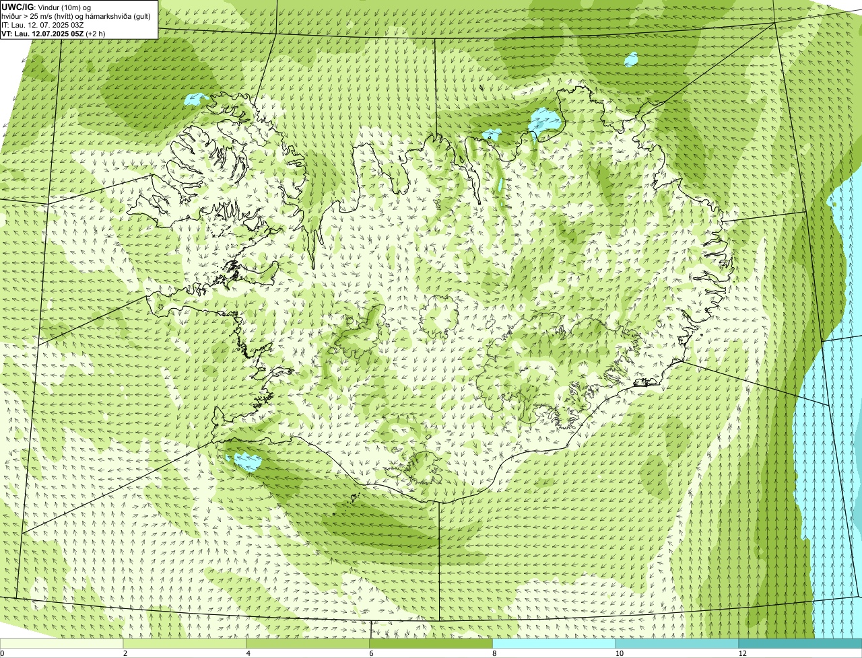The height and width of the screenshot is (658, 862).
Task: Click the "IT: Lau. 12. 07. 2025 03Z" line
Action: [43, 25]
